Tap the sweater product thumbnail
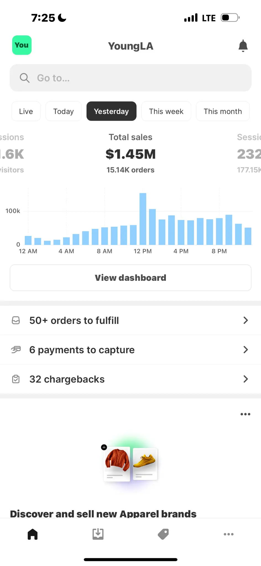The height and width of the screenshot is (566, 261). pyautogui.click(x=117, y=464)
